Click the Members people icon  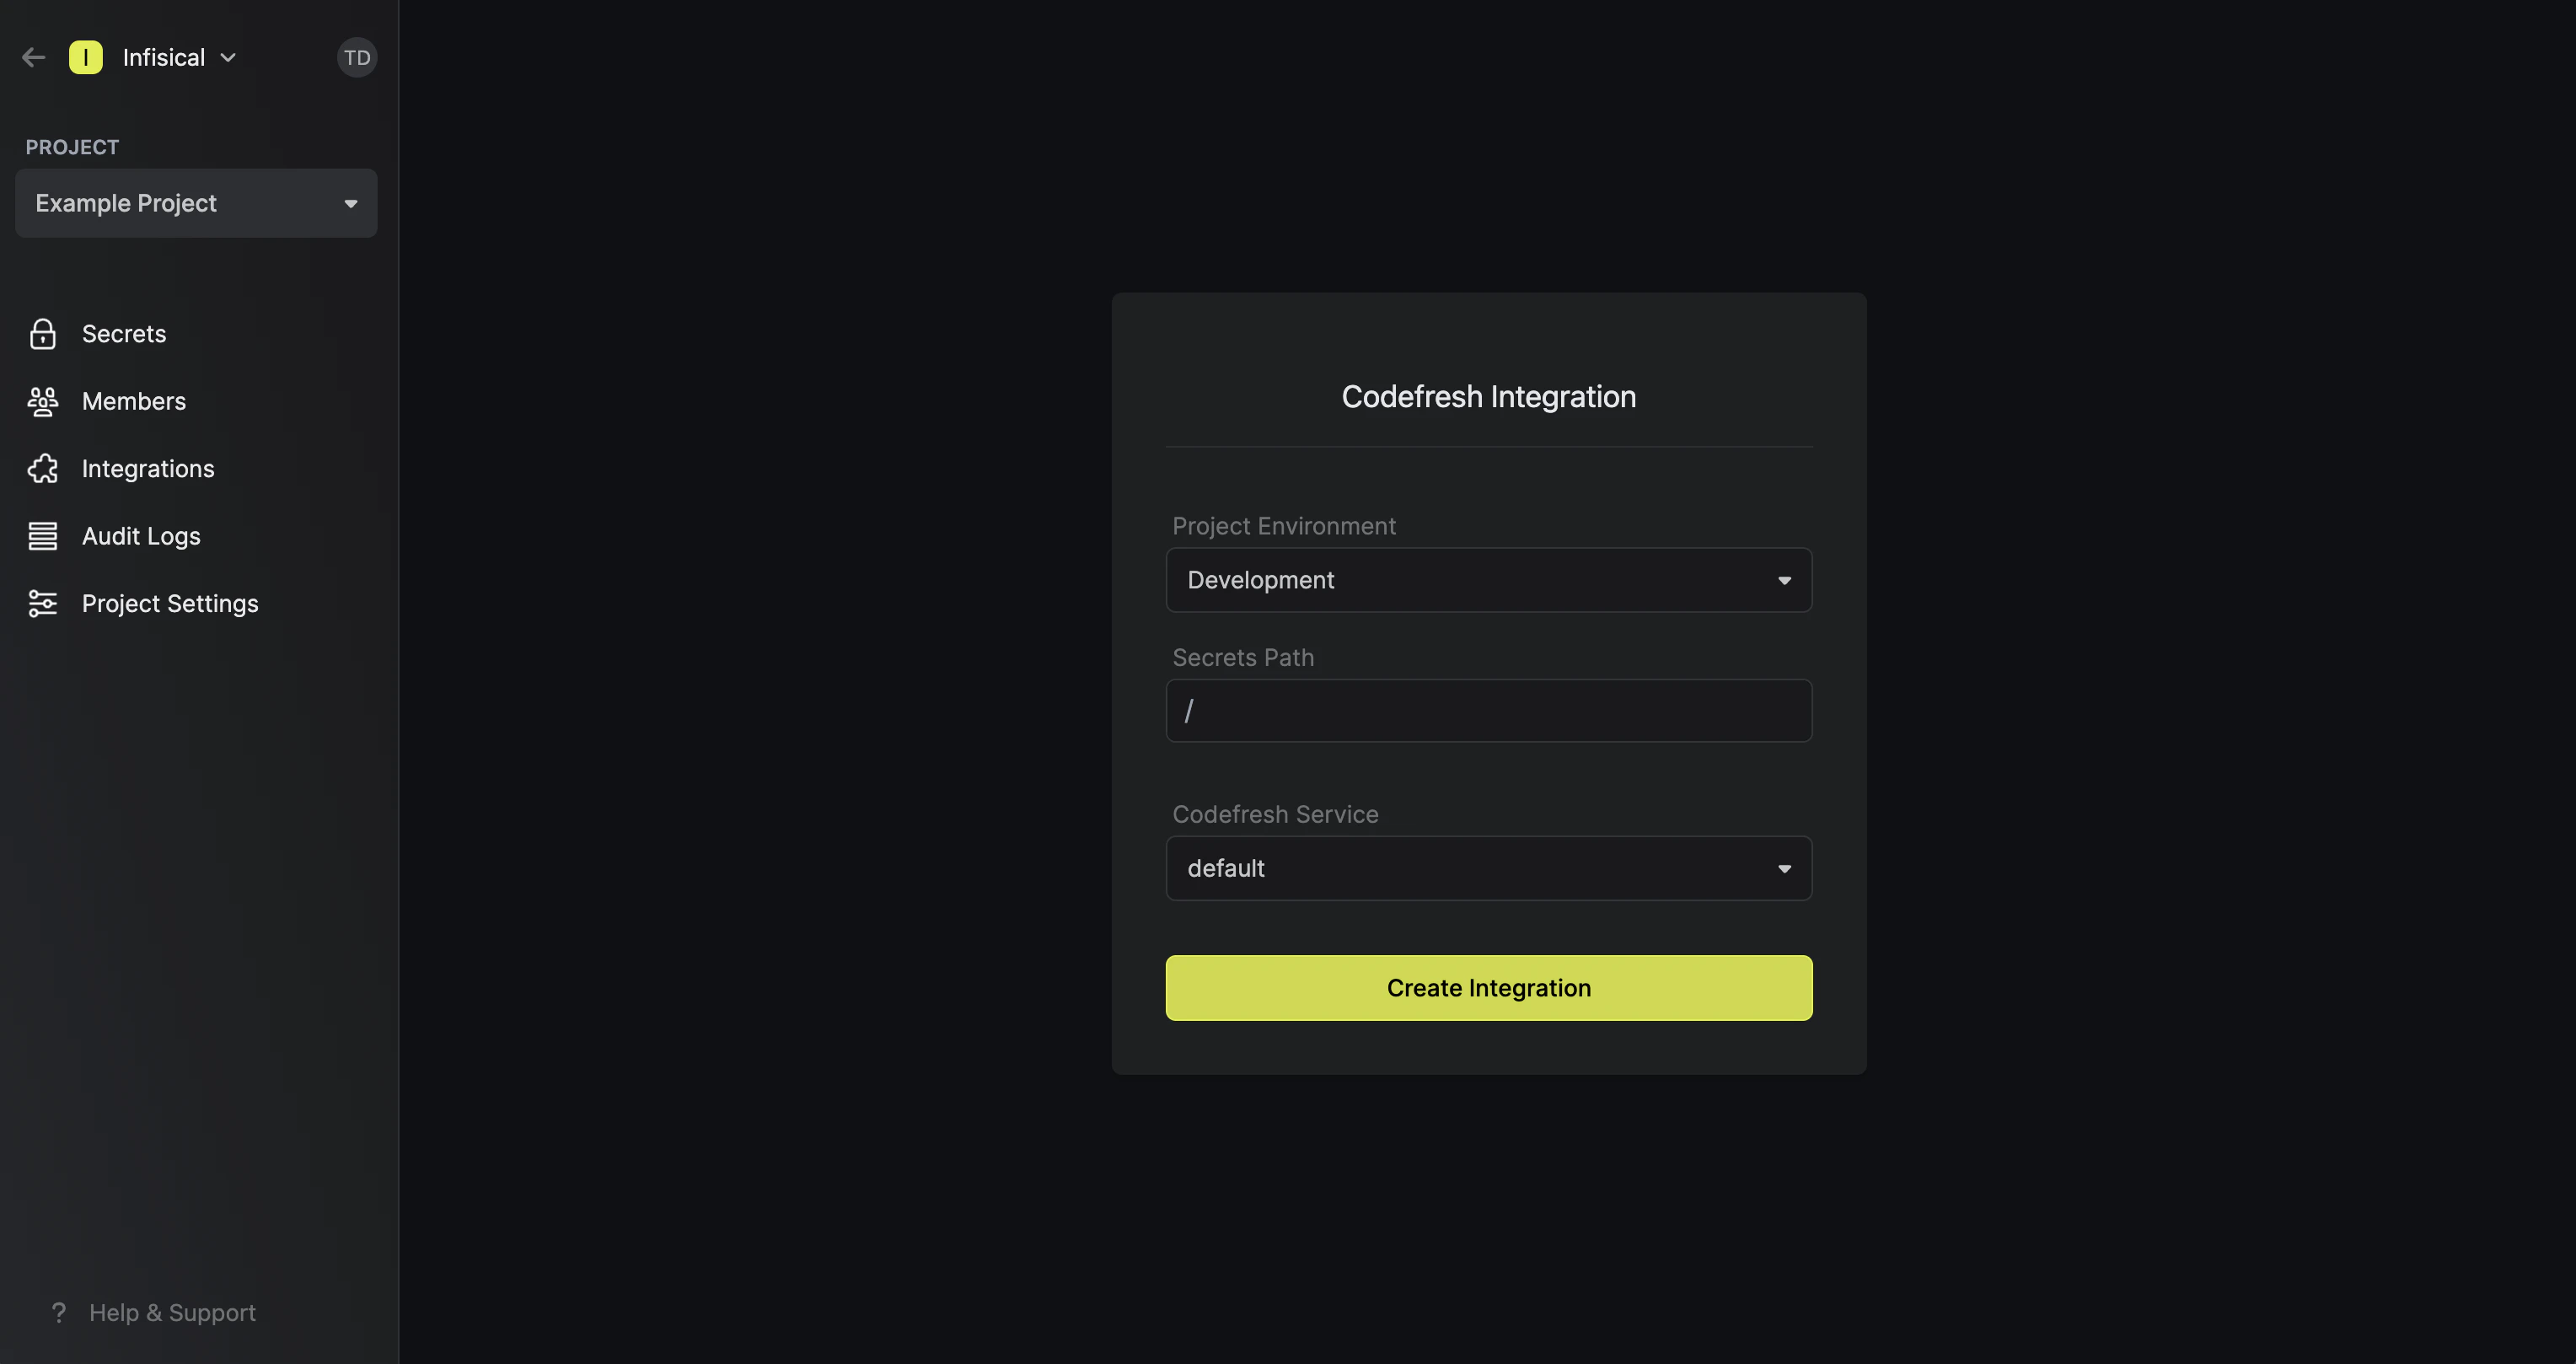tap(43, 401)
